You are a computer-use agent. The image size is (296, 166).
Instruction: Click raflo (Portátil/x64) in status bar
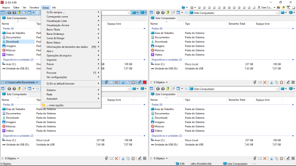[x=201, y=164]
